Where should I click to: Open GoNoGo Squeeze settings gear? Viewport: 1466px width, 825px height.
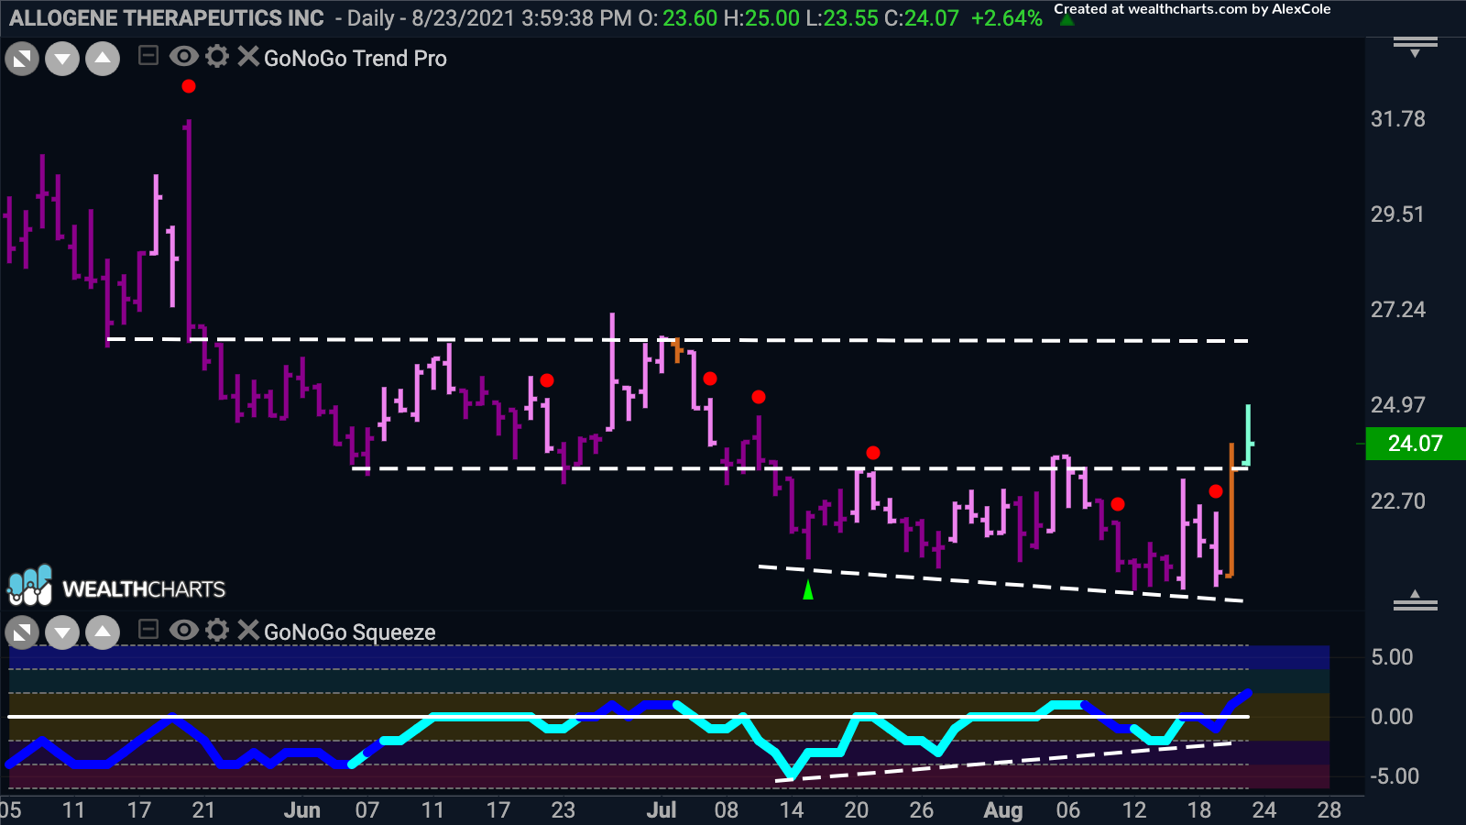point(217,630)
